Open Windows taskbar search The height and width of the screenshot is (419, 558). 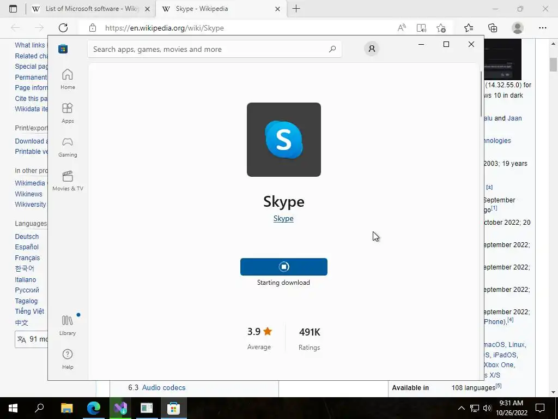(x=39, y=408)
